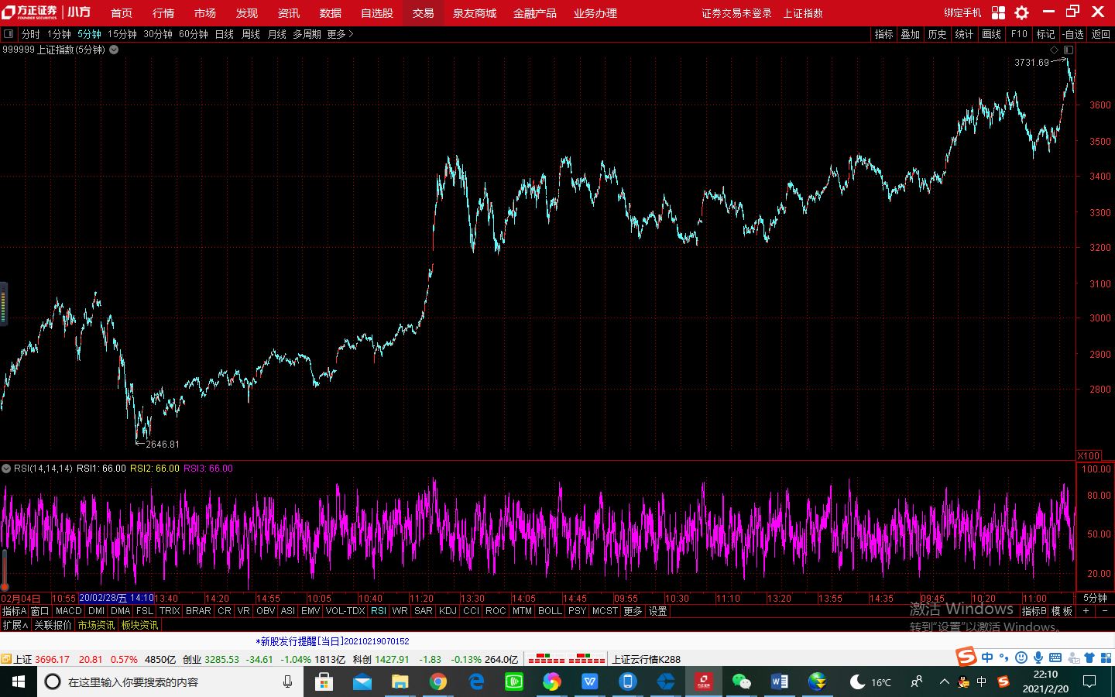The width and height of the screenshot is (1115, 697).
Task: Switch to 月线 chart
Action: pos(277,34)
